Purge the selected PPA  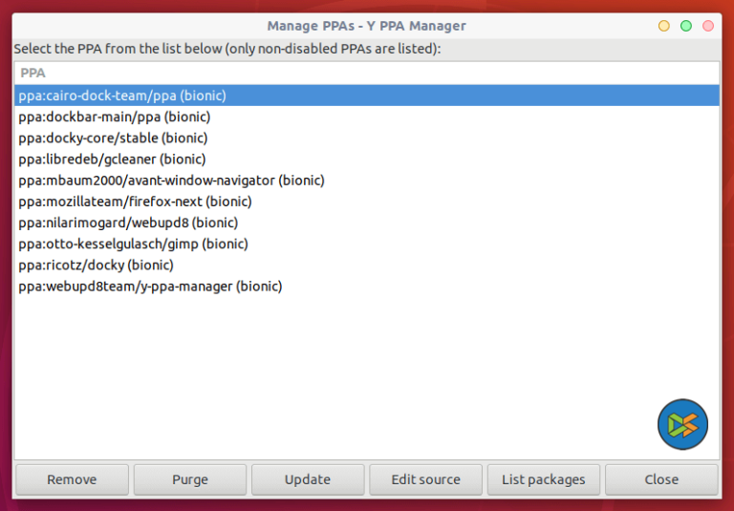click(x=190, y=479)
